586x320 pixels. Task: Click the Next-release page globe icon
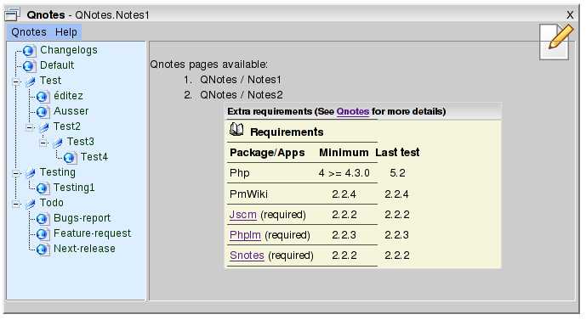coord(43,250)
